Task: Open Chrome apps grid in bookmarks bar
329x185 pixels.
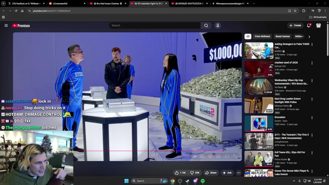Action: (x=3, y=17)
